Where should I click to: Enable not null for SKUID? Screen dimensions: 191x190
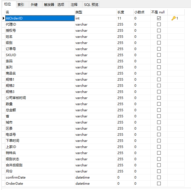[159, 55]
